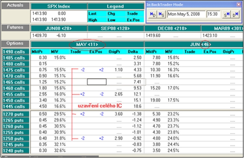Click the JUN Ex.Pos column header
244x158 pixels.
point(210,52)
